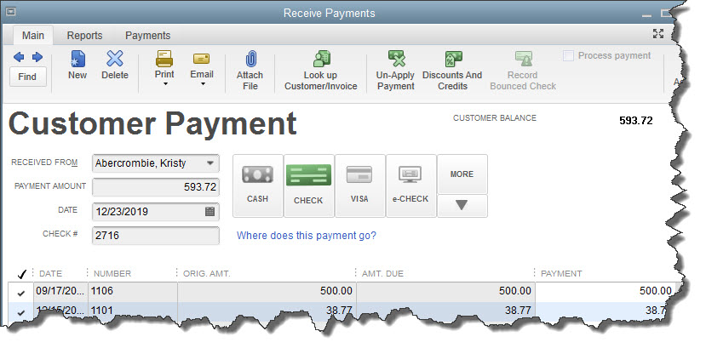Click the New payment icon

coord(77,60)
